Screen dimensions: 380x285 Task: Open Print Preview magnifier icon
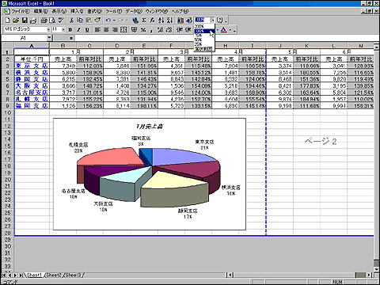pyautogui.click(x=52, y=21)
